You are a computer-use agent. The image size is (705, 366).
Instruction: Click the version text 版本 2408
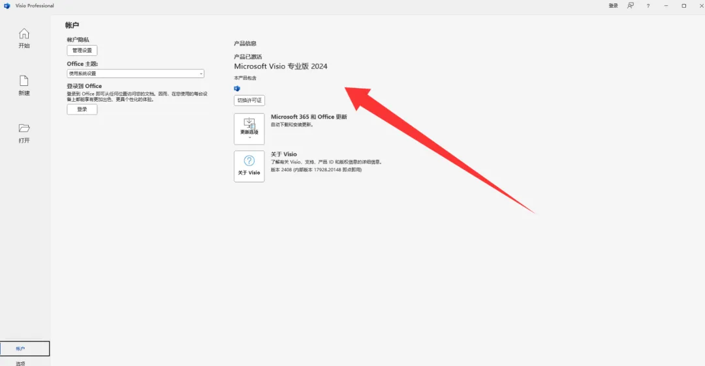tap(316, 170)
